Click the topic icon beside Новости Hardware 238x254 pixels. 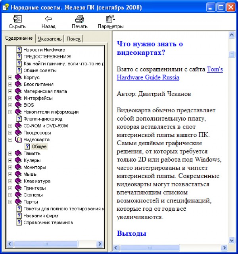(x=19, y=50)
